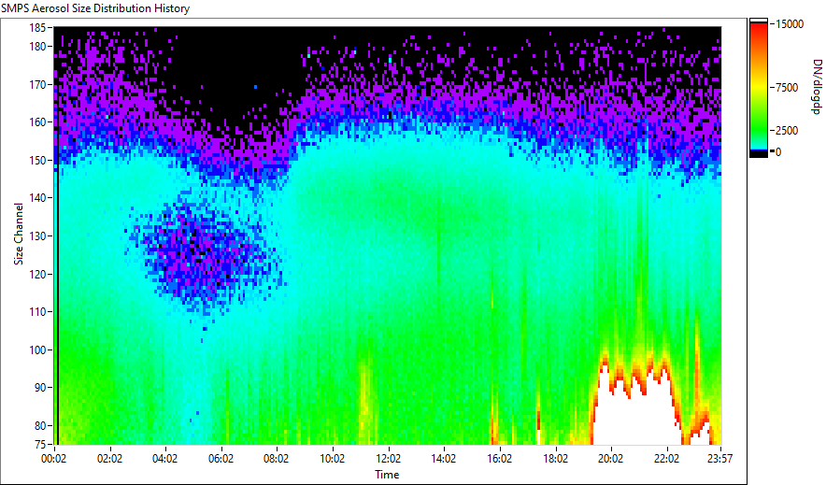
Task: Click the 22:02 time axis label
Action: tap(666, 459)
